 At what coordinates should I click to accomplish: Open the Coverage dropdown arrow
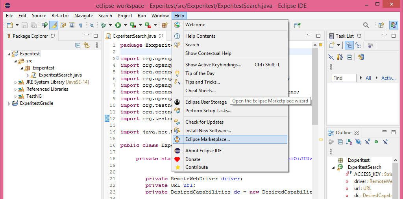pos(140,25)
